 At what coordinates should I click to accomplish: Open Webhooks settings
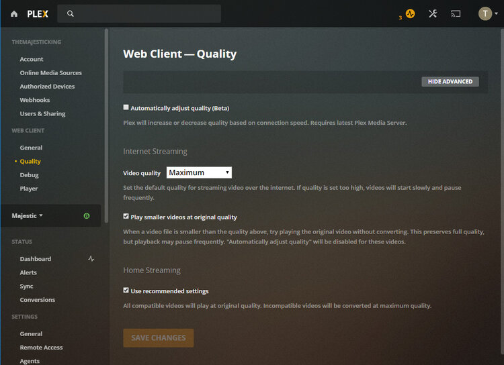tap(35, 100)
